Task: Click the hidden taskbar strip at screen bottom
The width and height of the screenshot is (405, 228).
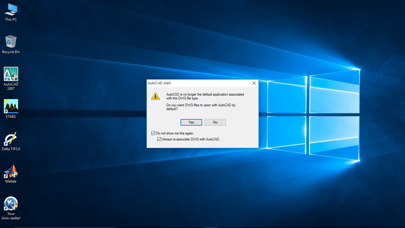Action: (203, 227)
